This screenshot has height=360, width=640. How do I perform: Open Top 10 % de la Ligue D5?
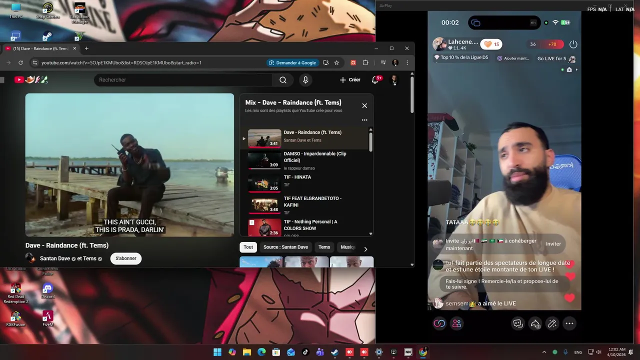pyautogui.click(x=461, y=58)
